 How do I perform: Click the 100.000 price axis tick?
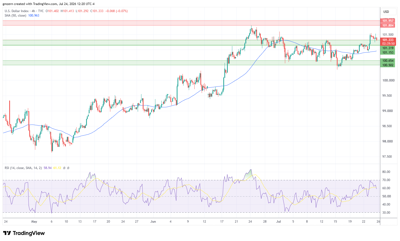click(x=388, y=80)
